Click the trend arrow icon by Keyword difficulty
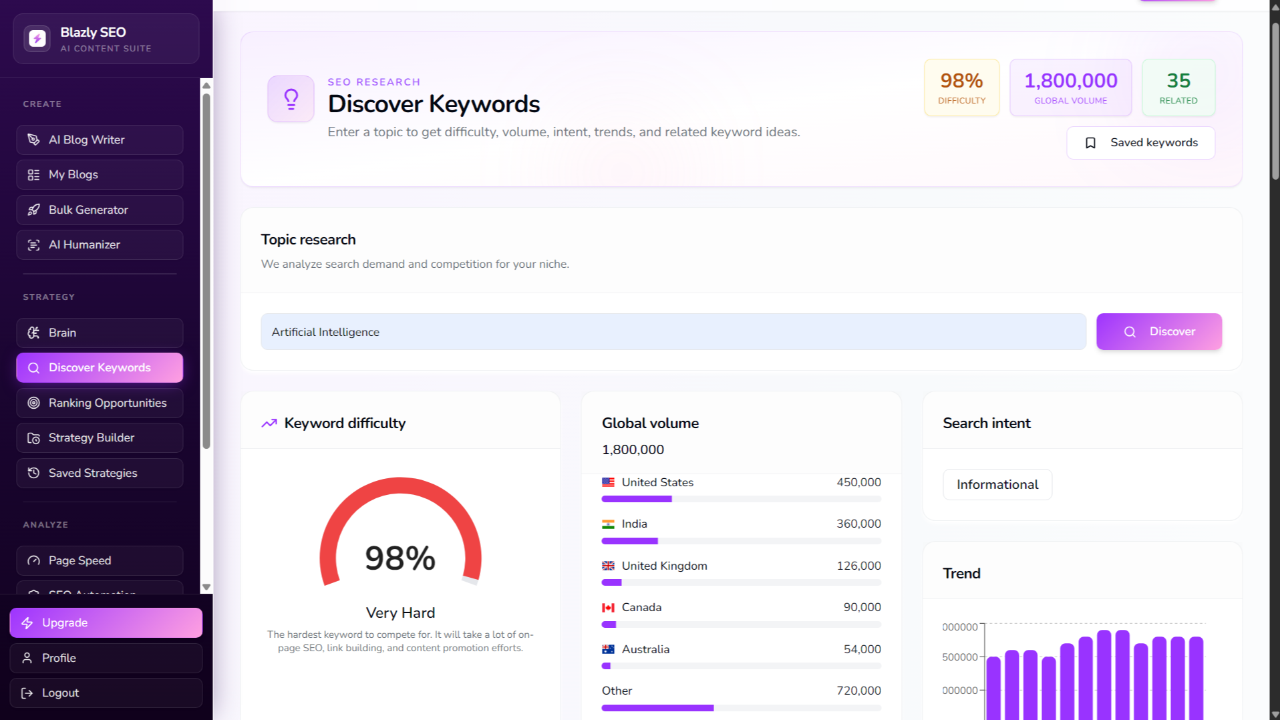The image size is (1280, 720). (269, 423)
